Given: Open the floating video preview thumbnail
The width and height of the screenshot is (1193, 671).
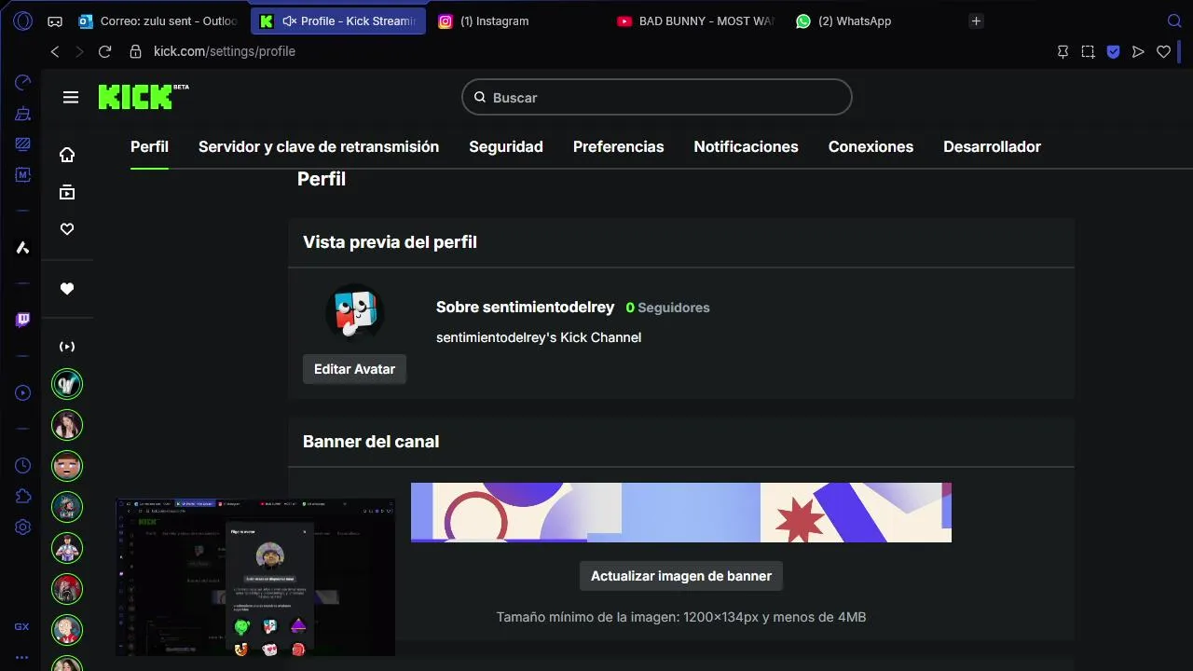Looking at the screenshot, I should (x=255, y=578).
